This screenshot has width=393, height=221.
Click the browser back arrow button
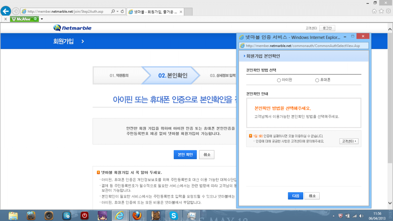(6, 11)
